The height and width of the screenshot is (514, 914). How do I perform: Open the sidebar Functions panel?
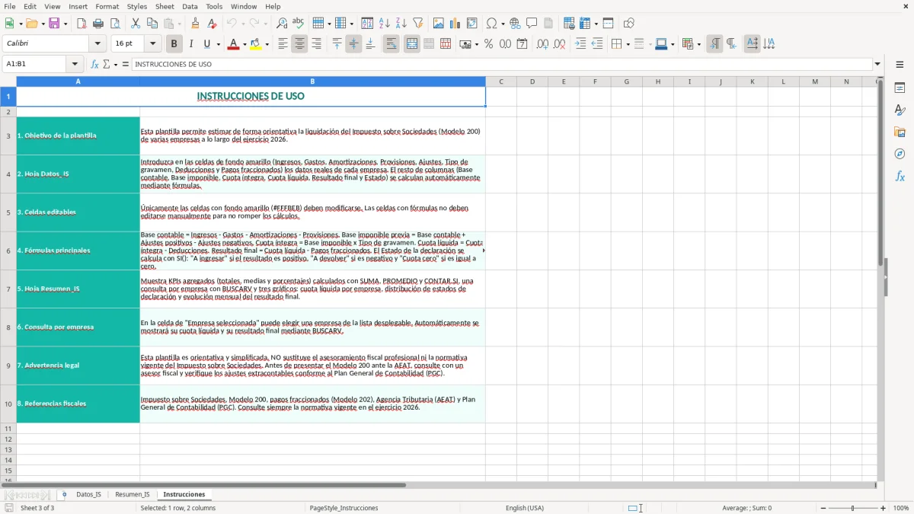click(900, 176)
